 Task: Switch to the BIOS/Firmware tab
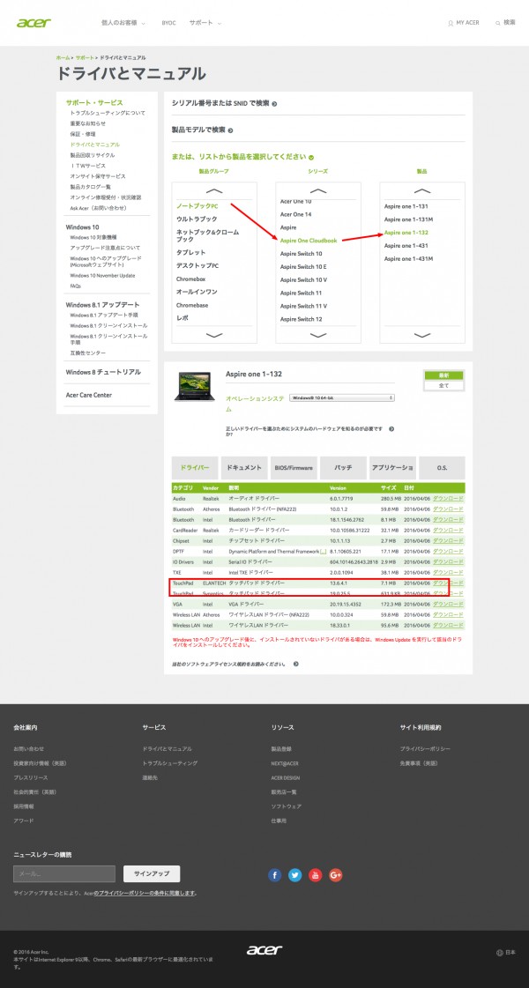click(294, 467)
